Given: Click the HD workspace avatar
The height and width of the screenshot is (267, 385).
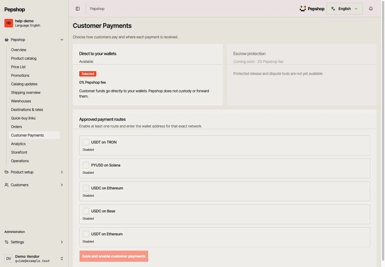Looking at the screenshot, I should 9,23.
